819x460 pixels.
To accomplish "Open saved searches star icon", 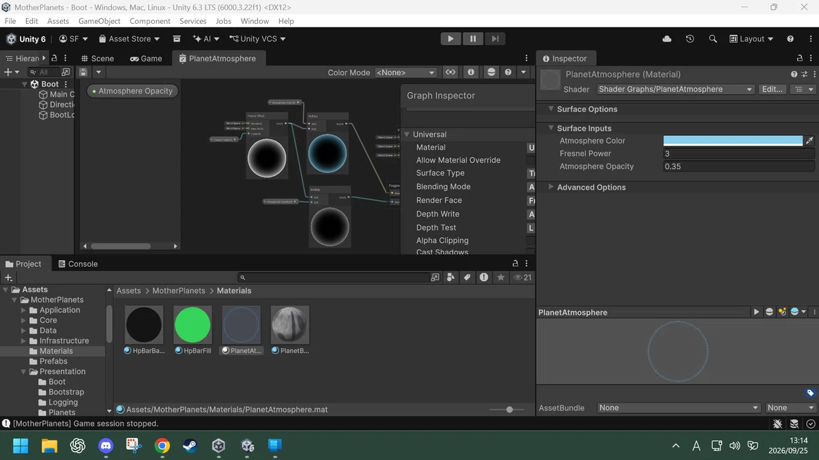I will [501, 277].
